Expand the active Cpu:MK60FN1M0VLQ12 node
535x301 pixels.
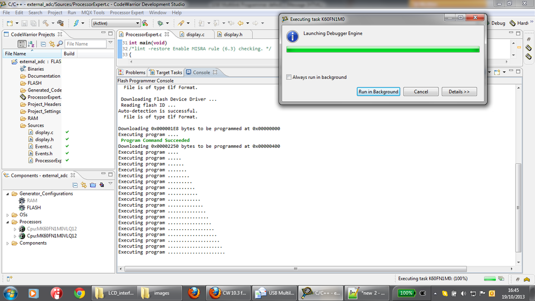(14, 236)
